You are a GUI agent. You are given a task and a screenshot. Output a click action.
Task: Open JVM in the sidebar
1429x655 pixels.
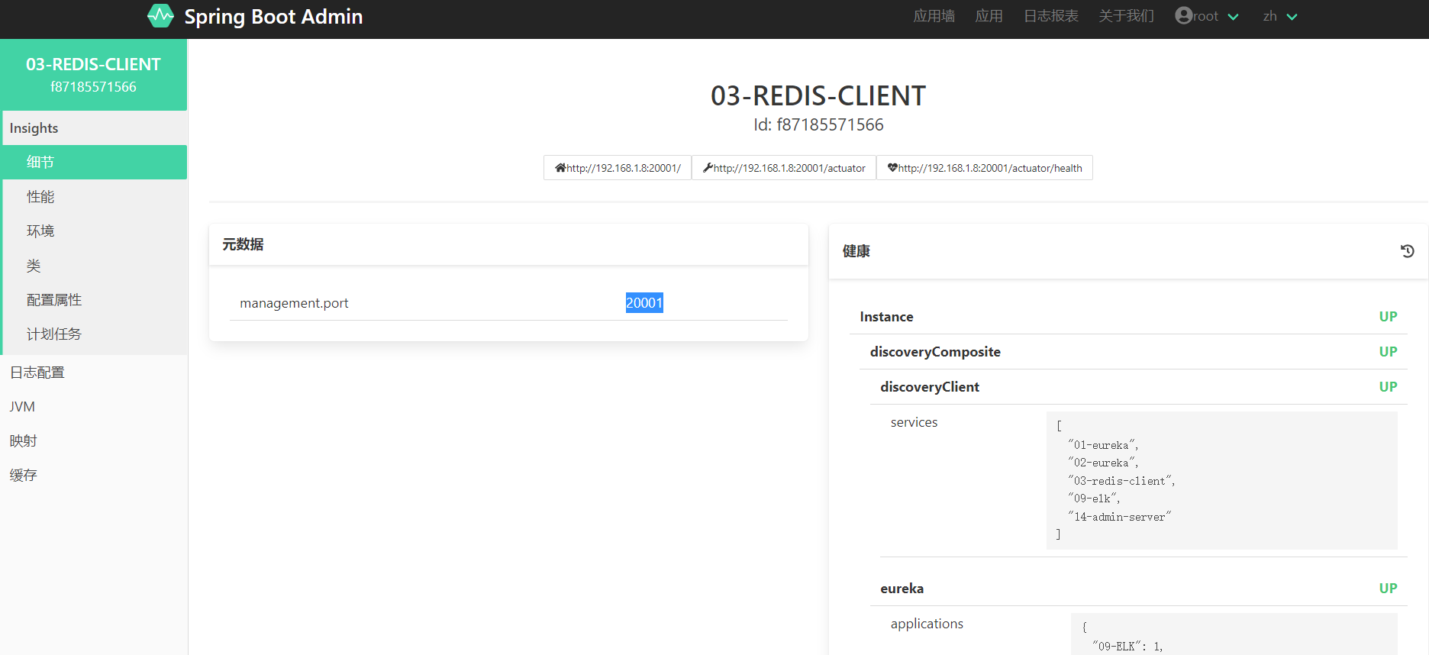click(x=93, y=407)
